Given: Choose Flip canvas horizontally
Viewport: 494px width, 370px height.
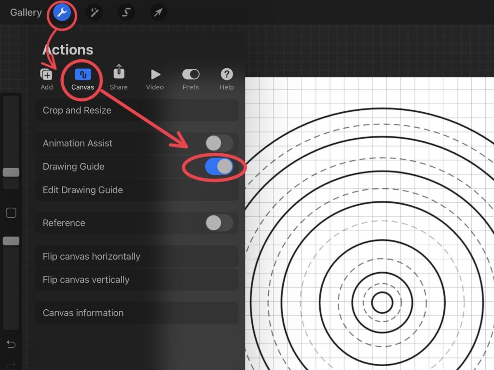Looking at the screenshot, I should pyautogui.click(x=137, y=256).
